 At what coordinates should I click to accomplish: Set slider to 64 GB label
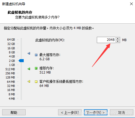pyautogui.click(x=11, y=40)
